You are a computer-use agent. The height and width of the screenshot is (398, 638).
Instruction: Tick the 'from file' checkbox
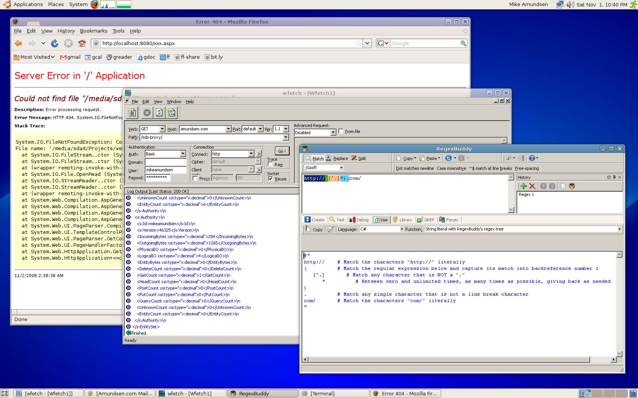tap(341, 131)
